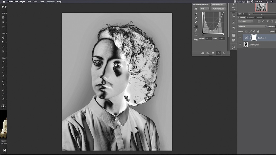Click the Dropbox icon in the menu bar
The height and width of the screenshot is (155, 276).
pos(235,2)
